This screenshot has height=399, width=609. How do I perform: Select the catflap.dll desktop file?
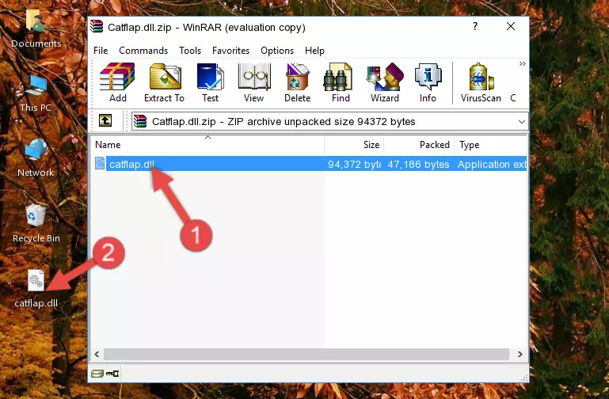[36, 288]
